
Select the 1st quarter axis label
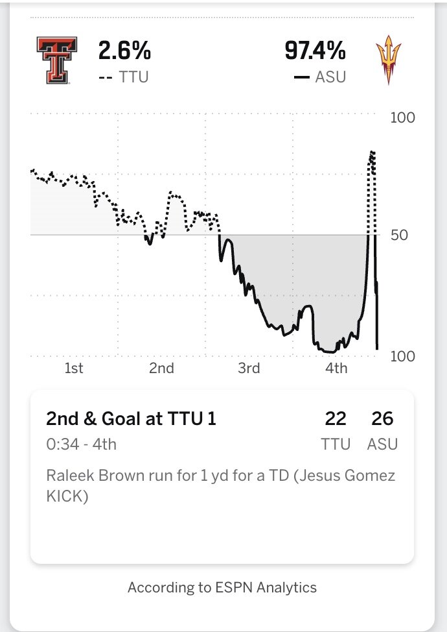tap(74, 369)
